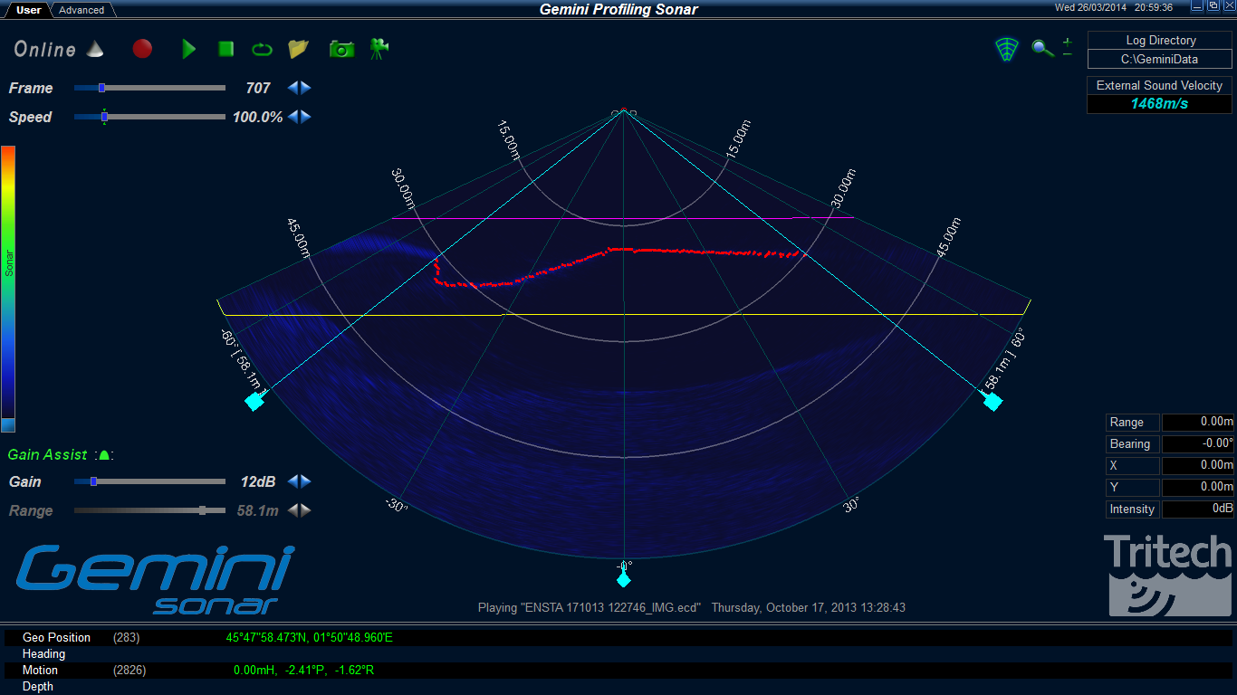
Task: Step to the next frame with the right arrow
Action: click(305, 88)
